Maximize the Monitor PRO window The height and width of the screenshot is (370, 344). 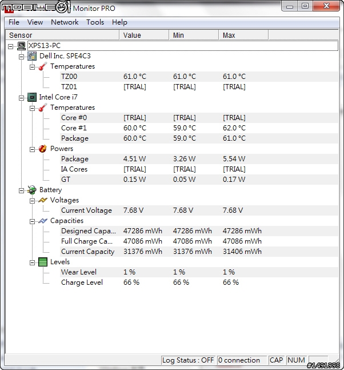[305, 6]
